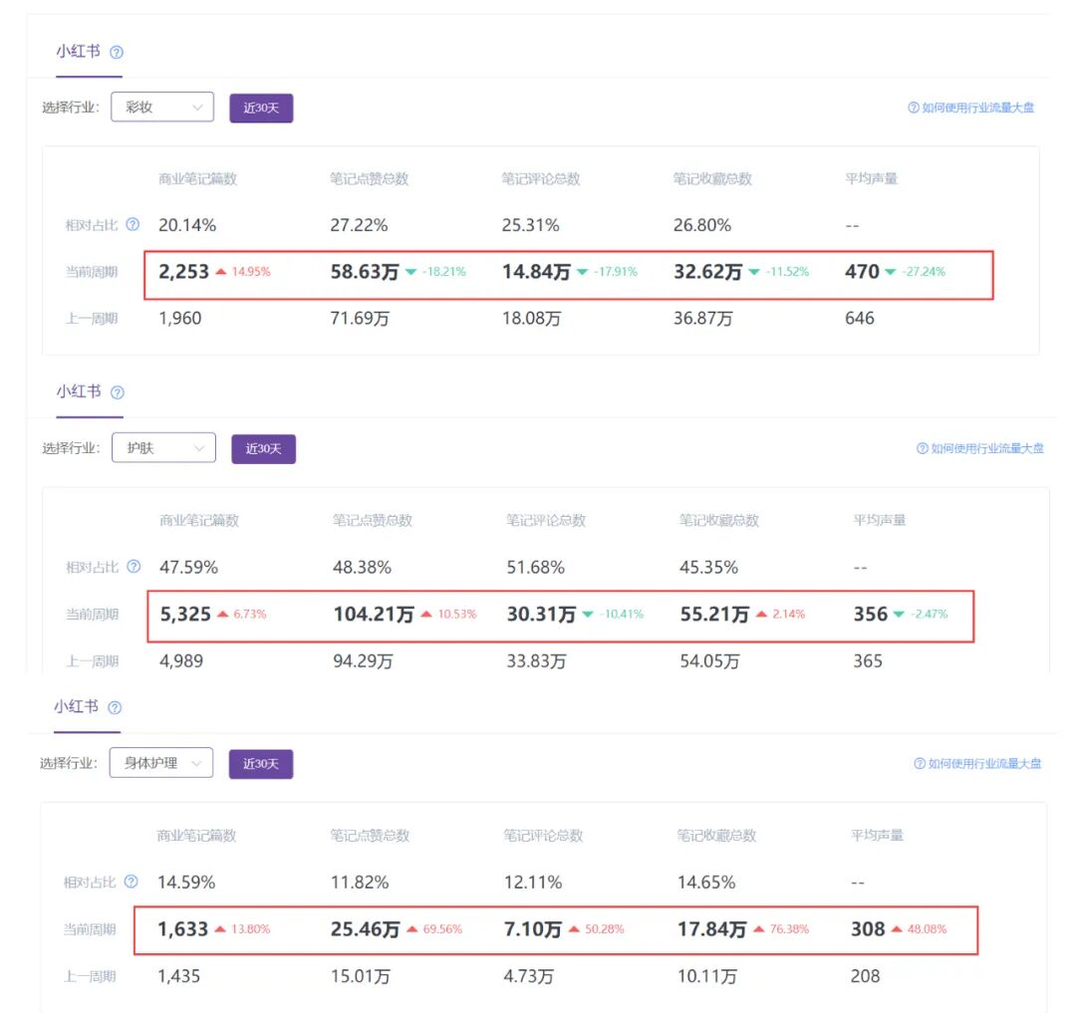Click 相对占比 help icon in 身体护理 panel
The width and height of the screenshot is (1076, 1013).
132,882
